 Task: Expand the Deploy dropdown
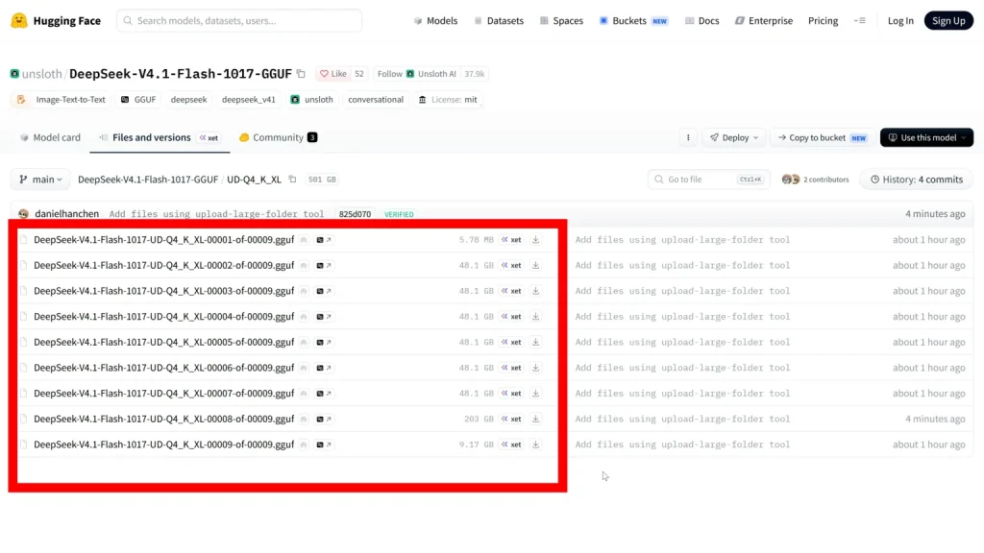coord(733,138)
